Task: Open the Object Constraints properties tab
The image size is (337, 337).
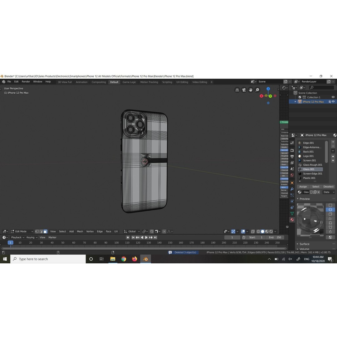Action: click(x=292, y=208)
